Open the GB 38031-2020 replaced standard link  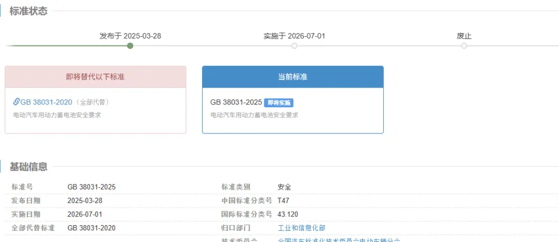click(x=46, y=102)
